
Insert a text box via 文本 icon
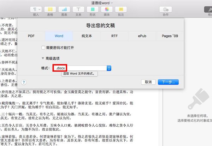click(x=78, y=10)
